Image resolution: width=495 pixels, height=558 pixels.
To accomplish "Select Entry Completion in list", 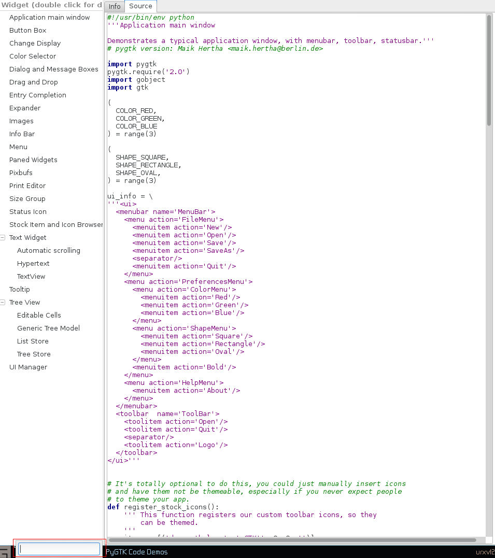I will click(38, 95).
